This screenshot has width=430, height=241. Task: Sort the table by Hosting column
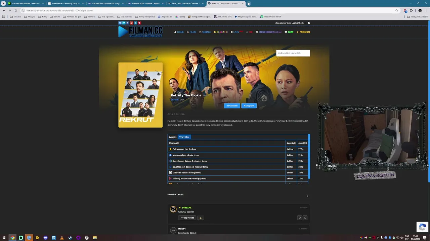(174, 143)
